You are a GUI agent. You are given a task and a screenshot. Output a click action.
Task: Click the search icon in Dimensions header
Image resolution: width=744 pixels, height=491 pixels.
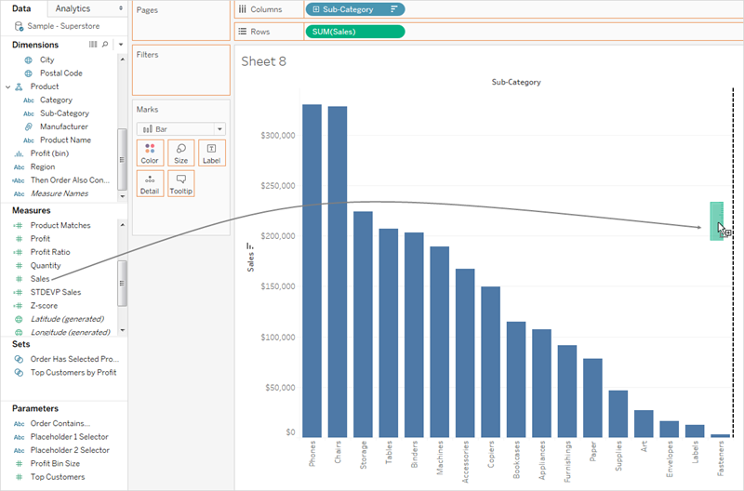105,44
